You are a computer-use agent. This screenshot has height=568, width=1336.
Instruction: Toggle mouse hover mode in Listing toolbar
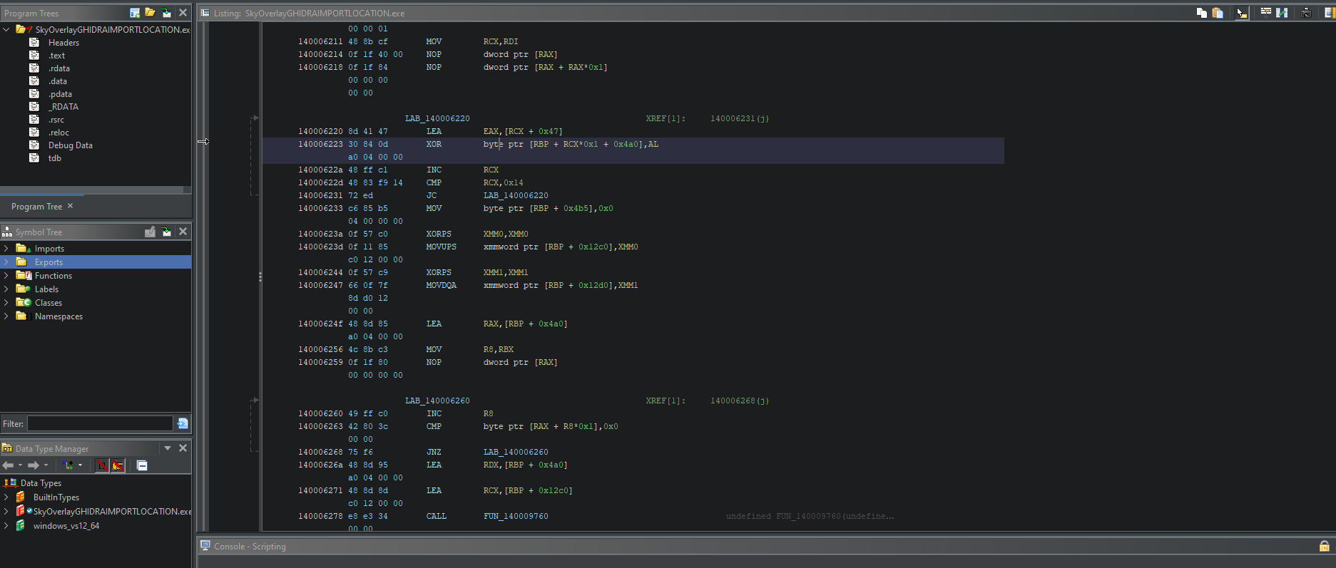[x=1242, y=13]
